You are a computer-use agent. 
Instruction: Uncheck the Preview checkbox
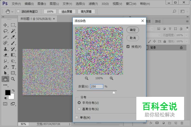pyautogui.click(x=128, y=46)
